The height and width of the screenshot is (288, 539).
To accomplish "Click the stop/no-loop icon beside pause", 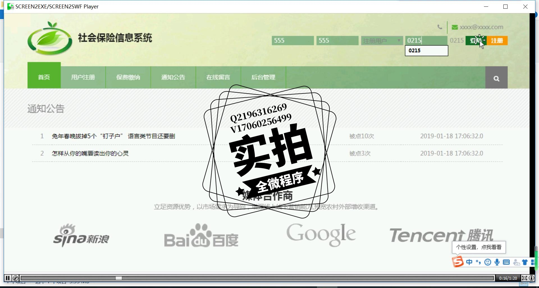I will tap(15, 278).
